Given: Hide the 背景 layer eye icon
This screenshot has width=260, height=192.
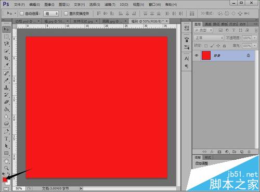Looking at the screenshot, I should [197, 56].
